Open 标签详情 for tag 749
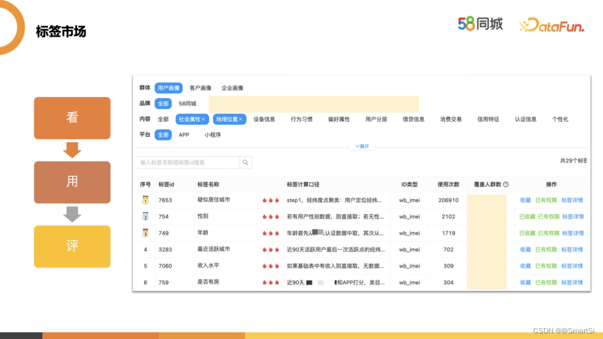 click(x=573, y=234)
